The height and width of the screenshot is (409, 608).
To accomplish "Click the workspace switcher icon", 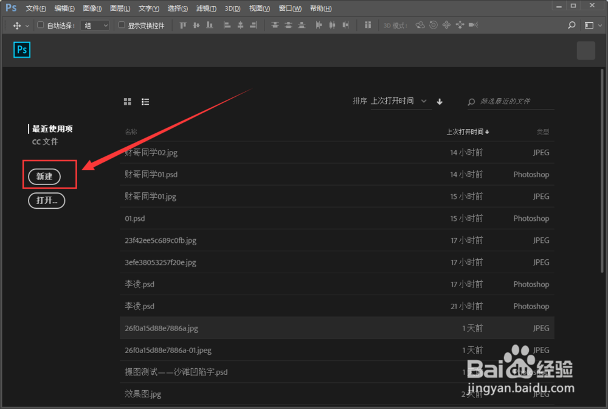I will tap(589, 25).
